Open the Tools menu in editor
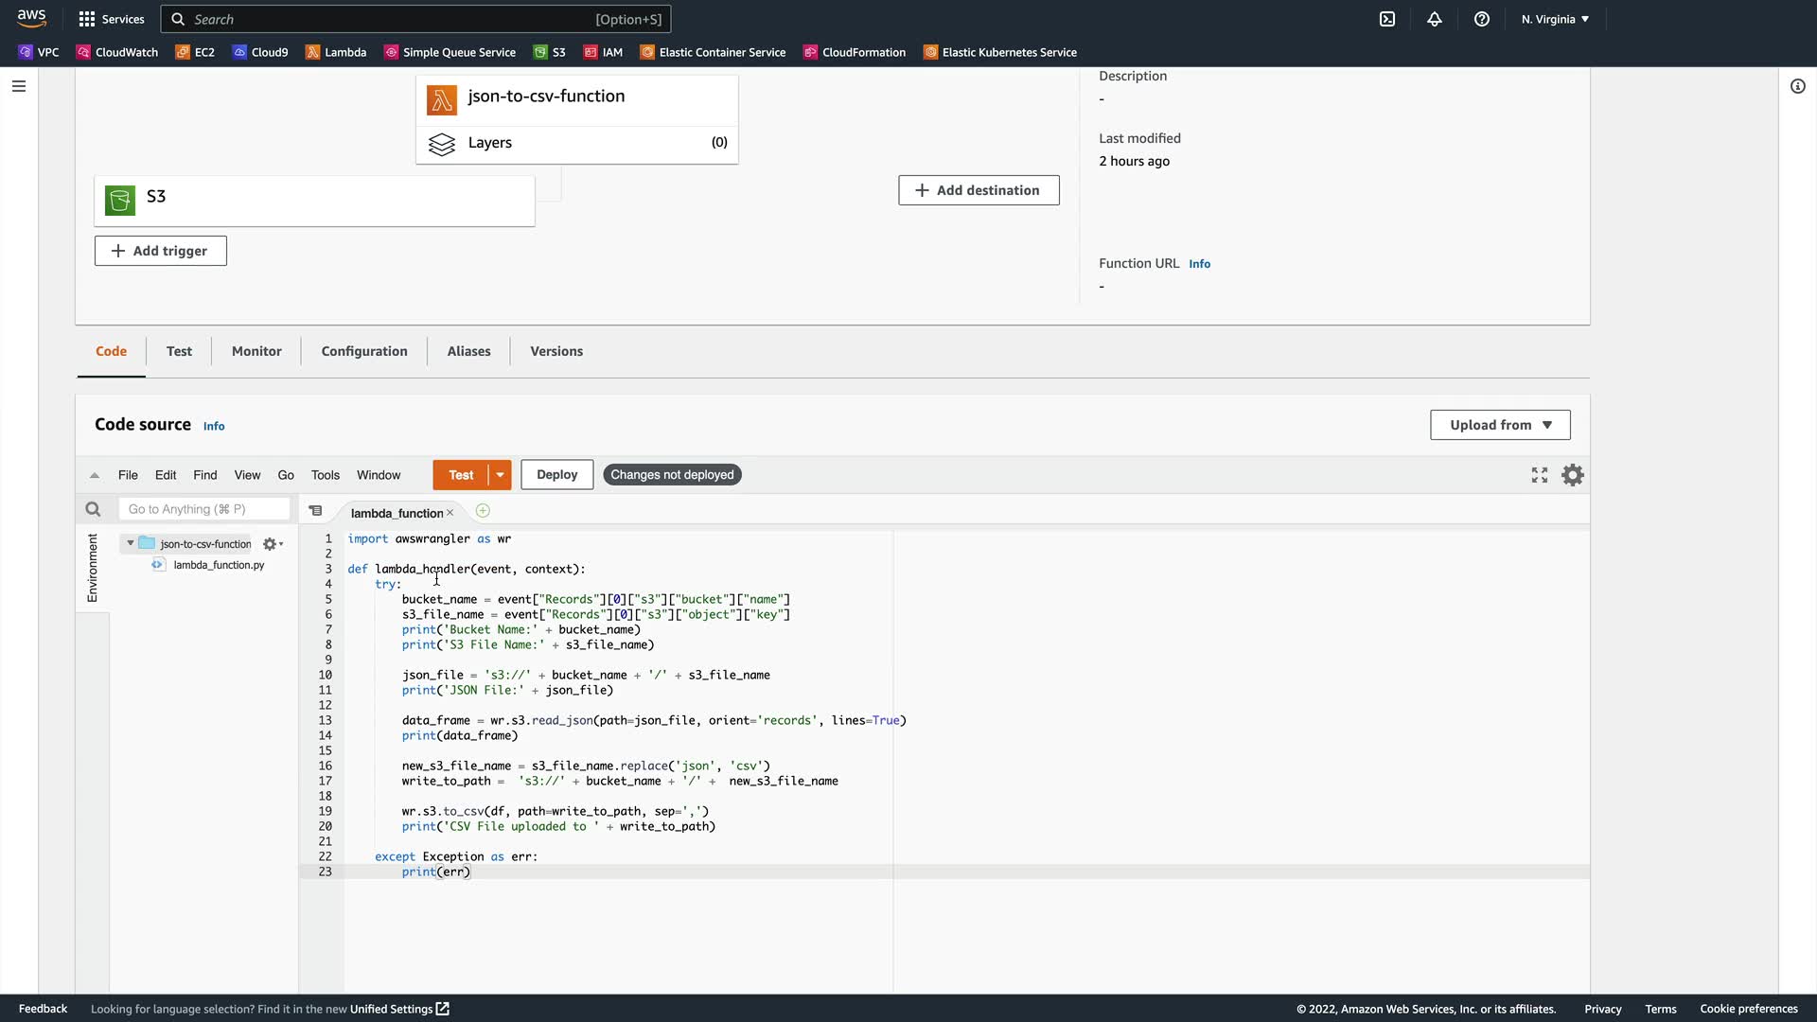Screen dimensions: 1817x1022 point(325,475)
